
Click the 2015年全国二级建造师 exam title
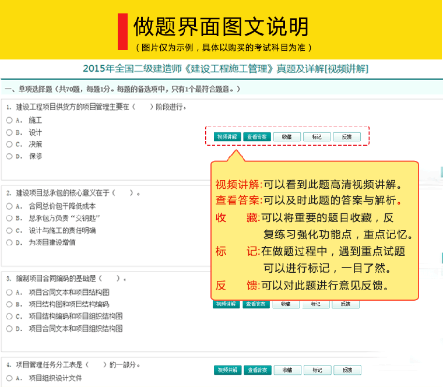coord(225,69)
